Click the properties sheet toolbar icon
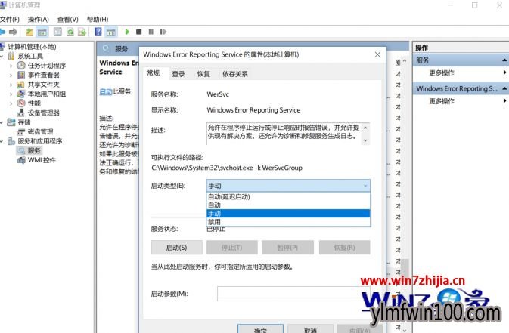The height and width of the screenshot is (333, 509). click(57, 32)
